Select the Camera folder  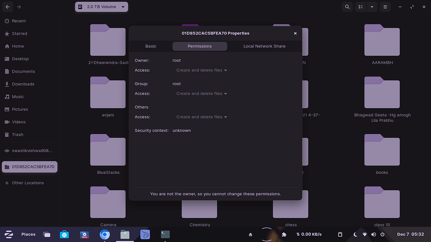pyautogui.click(x=108, y=202)
